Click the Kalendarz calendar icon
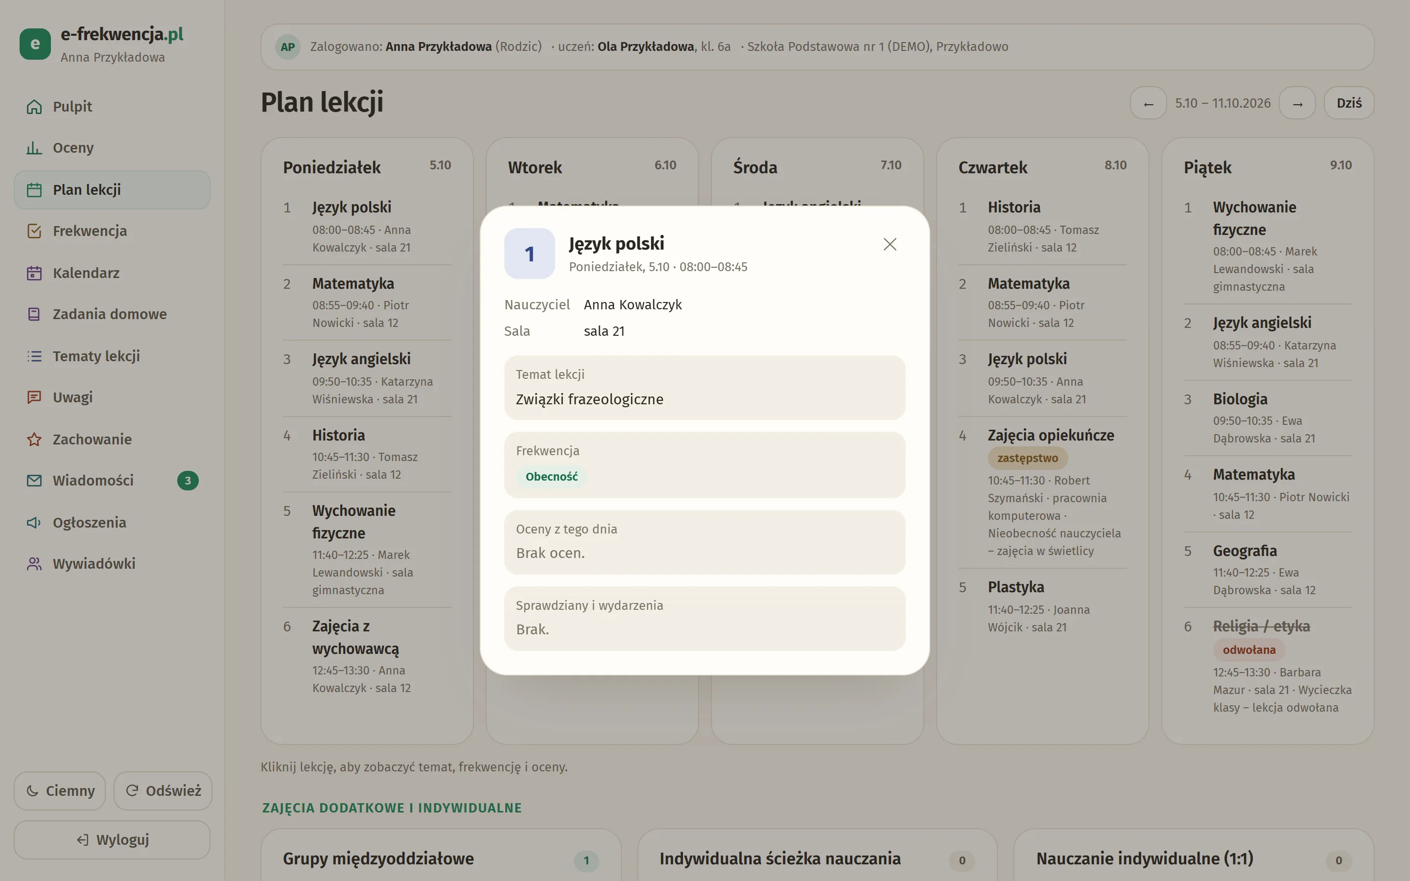Screen dimensions: 1410x881 [34, 273]
